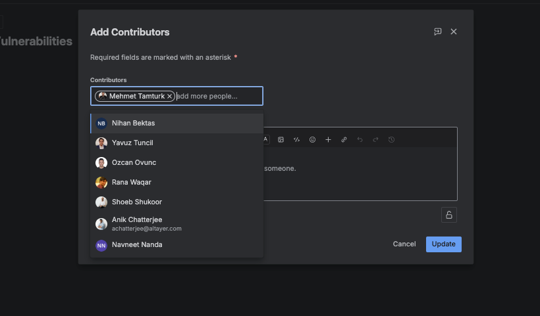The height and width of the screenshot is (316, 540).
Task: Add Shoeb Shukoor as contributor
Action: (x=176, y=202)
